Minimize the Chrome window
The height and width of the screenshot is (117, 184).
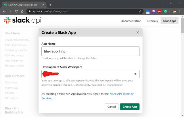[x=163, y=3]
